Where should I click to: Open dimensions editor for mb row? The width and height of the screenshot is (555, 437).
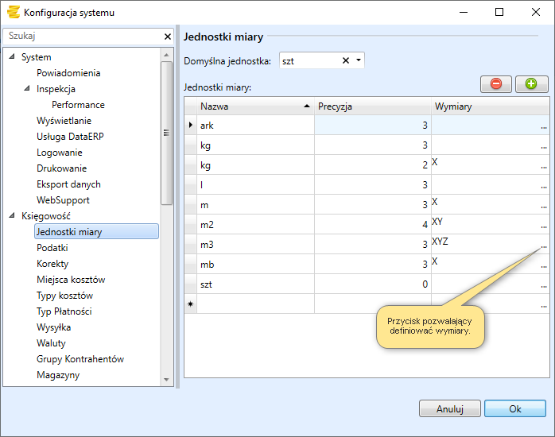(x=544, y=265)
